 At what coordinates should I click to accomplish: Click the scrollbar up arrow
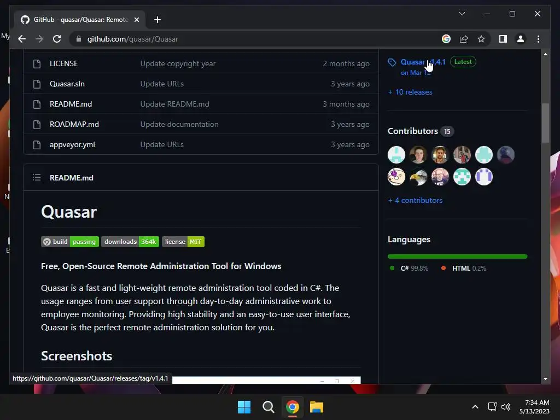(545, 54)
